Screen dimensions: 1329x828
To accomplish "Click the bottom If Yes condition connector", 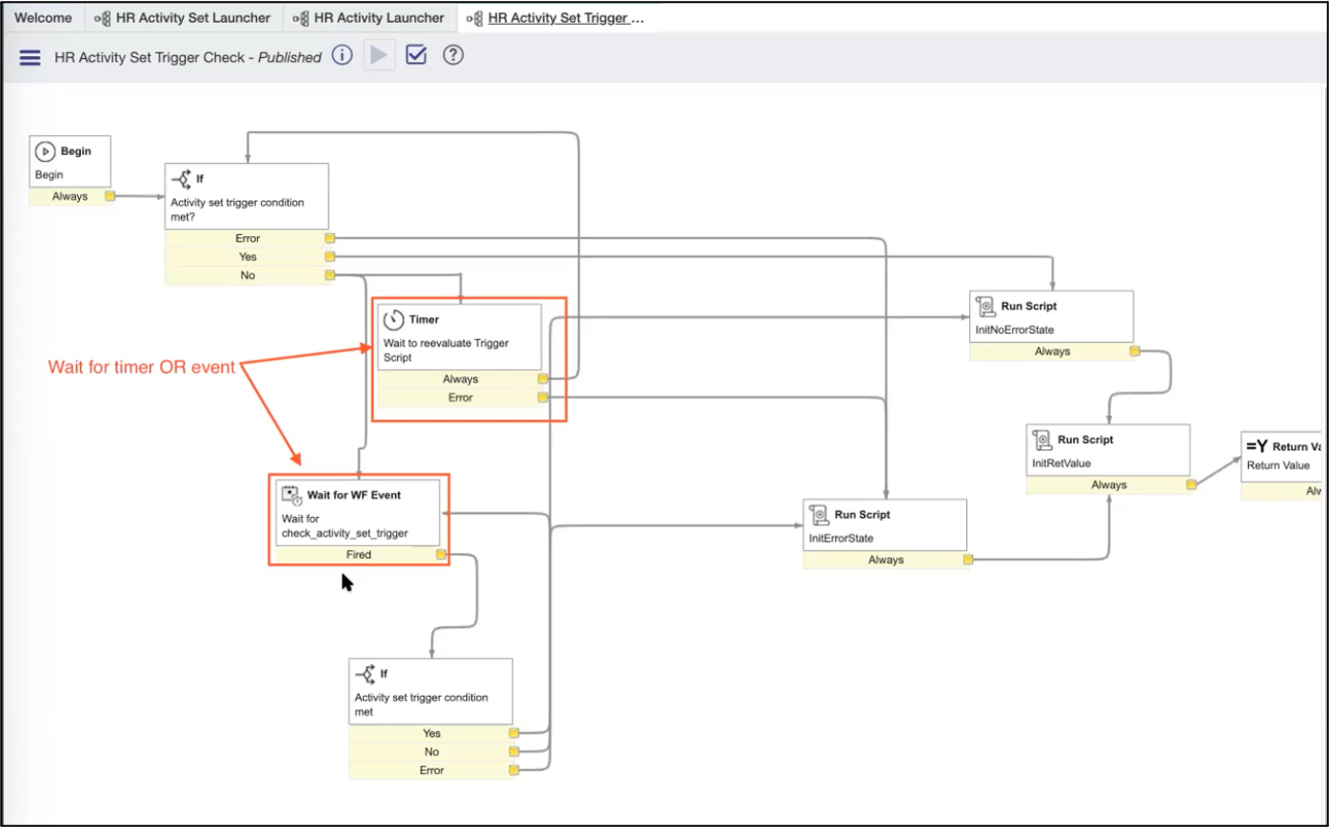I will click(514, 734).
